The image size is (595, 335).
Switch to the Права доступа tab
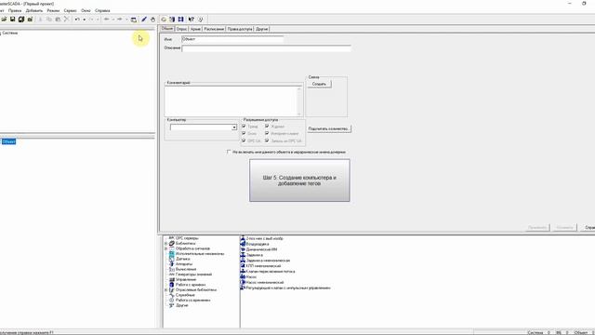tap(240, 29)
